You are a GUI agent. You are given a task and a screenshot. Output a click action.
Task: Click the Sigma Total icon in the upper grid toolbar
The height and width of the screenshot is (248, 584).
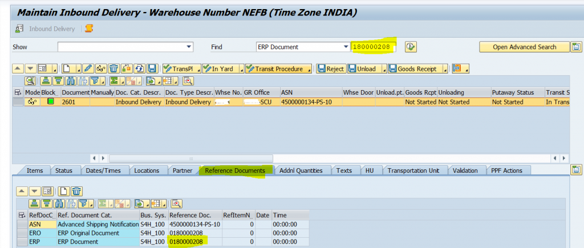(113, 80)
